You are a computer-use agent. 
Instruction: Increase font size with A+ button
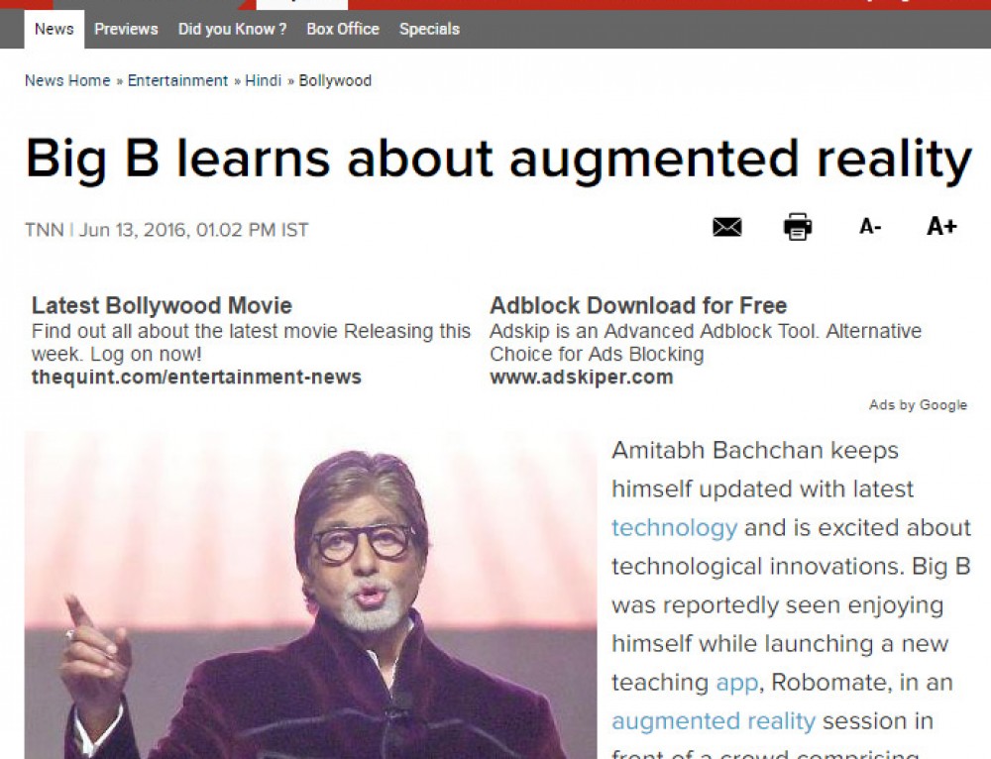[941, 227]
